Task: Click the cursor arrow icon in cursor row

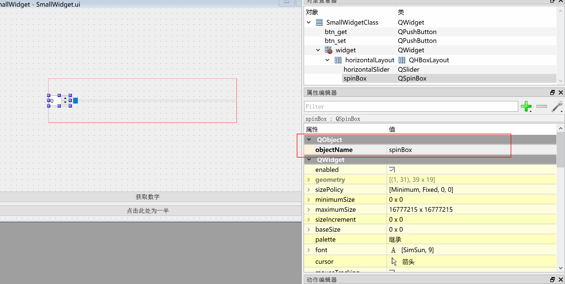Action: point(394,261)
